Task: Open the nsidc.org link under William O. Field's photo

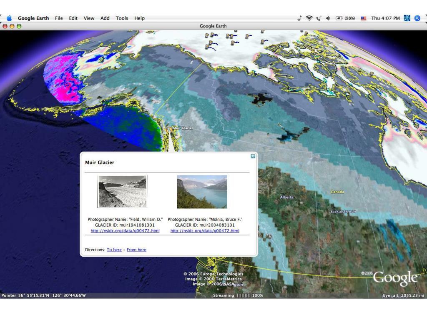Action: (125, 231)
